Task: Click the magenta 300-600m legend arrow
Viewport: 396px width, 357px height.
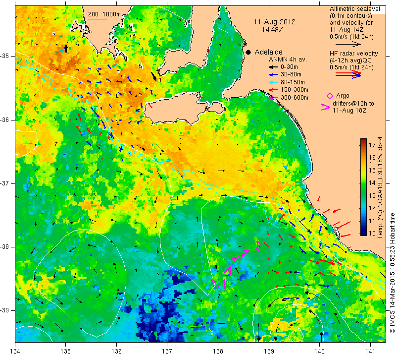Action: coord(274,97)
